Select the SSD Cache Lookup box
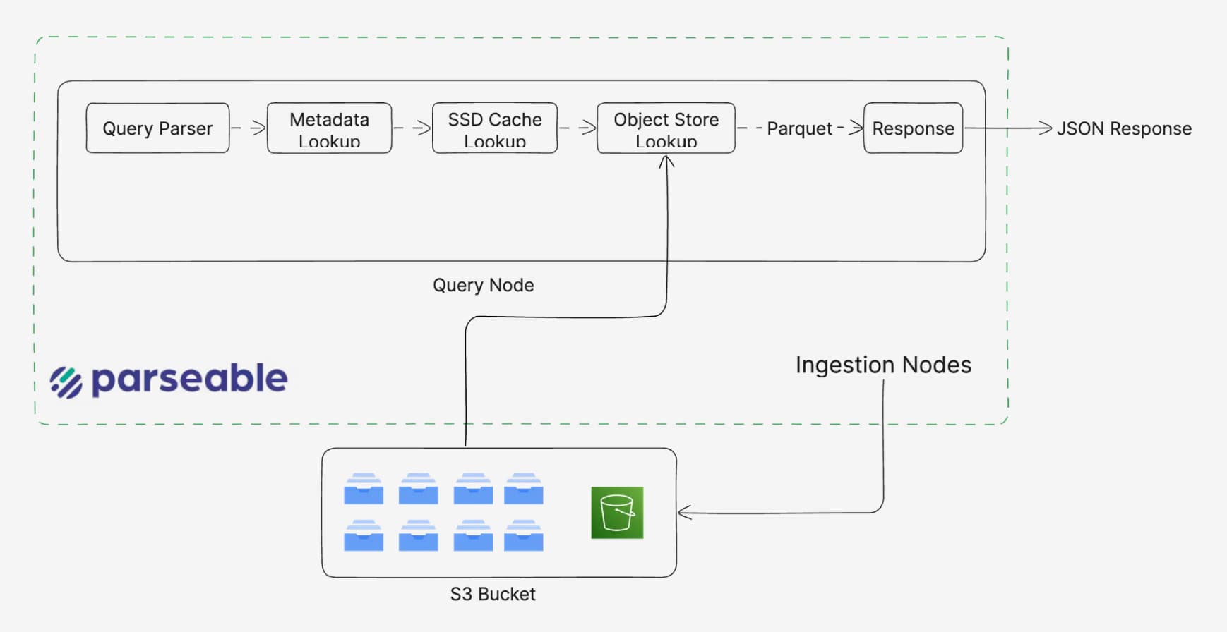Viewport: 1227px width, 632px height. pos(495,128)
